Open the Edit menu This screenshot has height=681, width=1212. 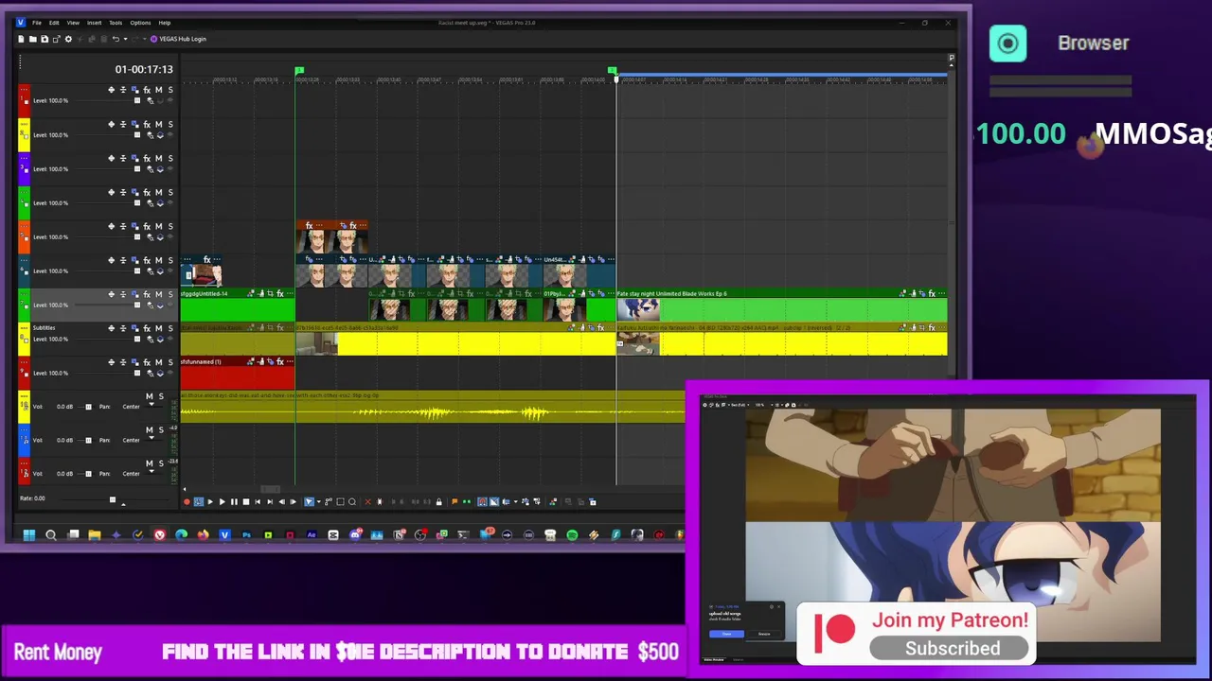pos(54,23)
